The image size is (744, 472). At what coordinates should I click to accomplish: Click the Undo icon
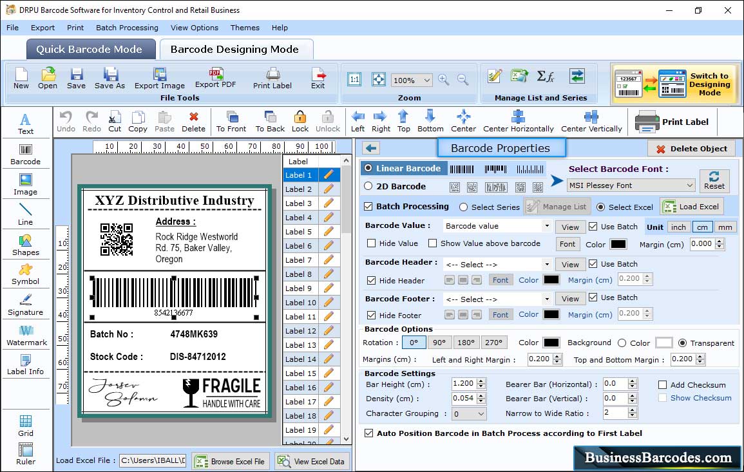click(66, 122)
